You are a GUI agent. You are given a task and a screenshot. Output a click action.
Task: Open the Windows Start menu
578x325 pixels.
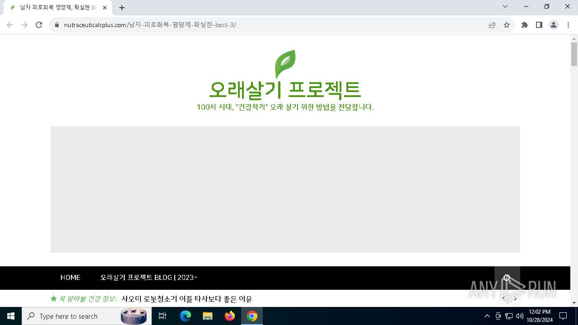(11, 316)
